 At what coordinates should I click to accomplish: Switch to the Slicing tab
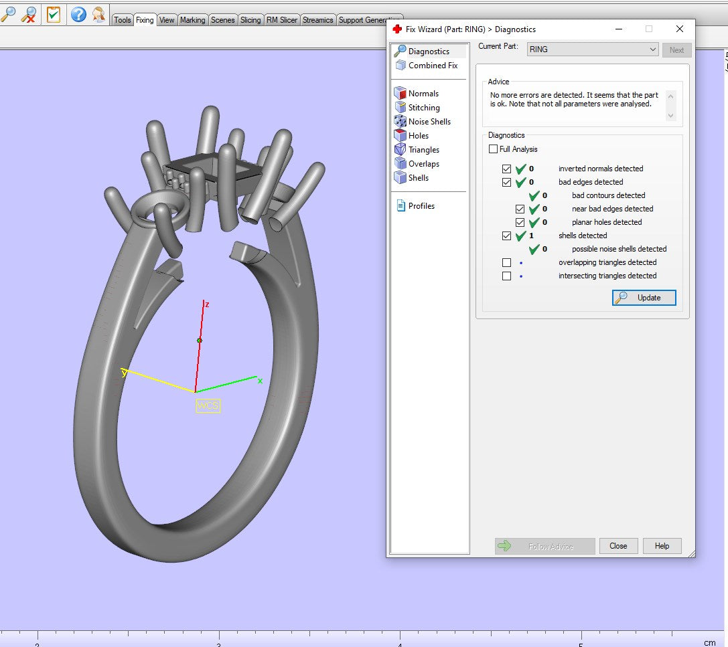click(x=250, y=20)
